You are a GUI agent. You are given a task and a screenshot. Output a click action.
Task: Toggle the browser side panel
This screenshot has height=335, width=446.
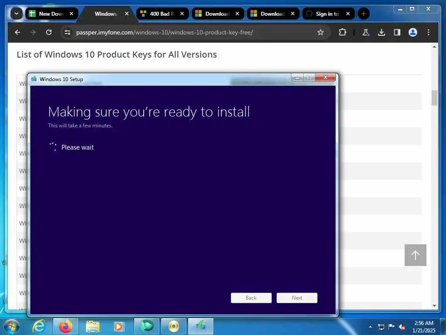(397, 32)
